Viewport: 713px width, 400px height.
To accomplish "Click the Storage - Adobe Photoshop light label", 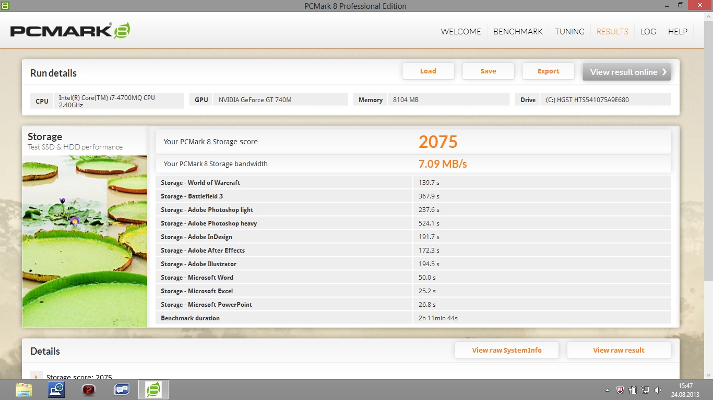I will 207,210.
